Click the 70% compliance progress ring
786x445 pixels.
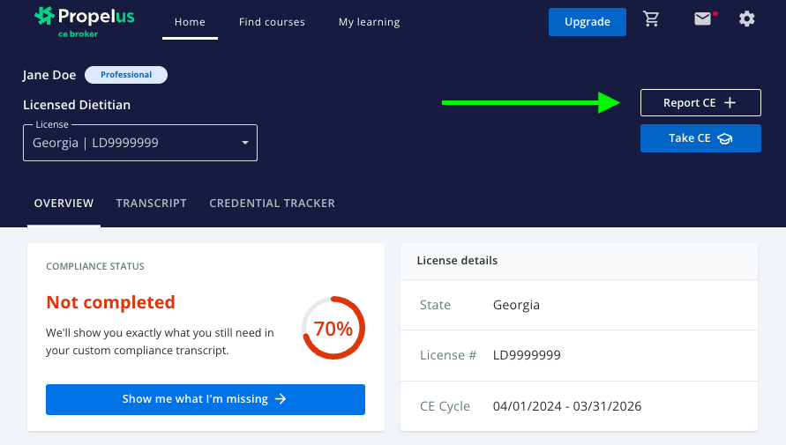click(x=333, y=329)
